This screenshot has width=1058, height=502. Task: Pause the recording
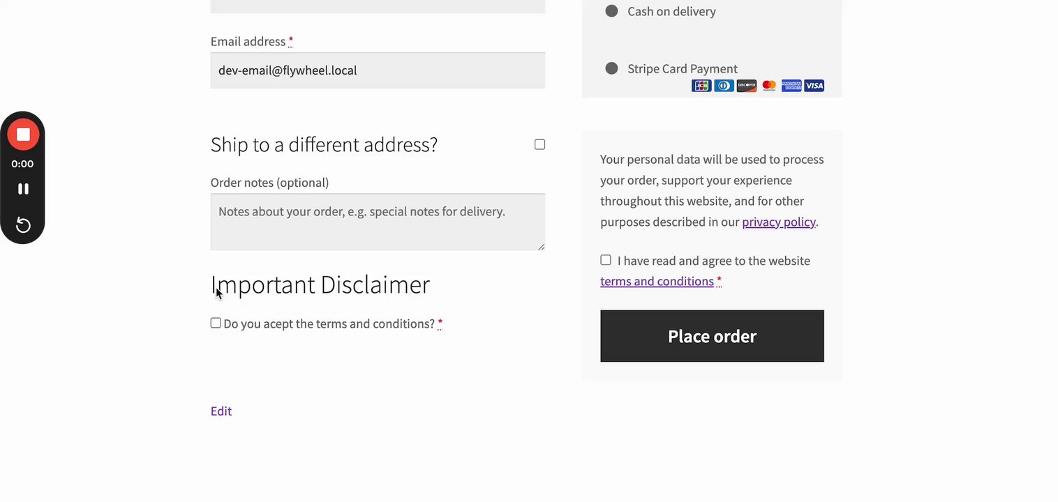[x=23, y=189]
